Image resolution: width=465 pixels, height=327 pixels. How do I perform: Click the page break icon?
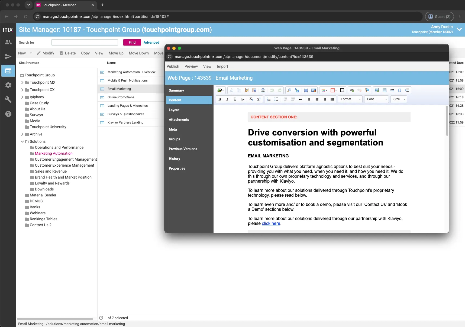point(407,90)
